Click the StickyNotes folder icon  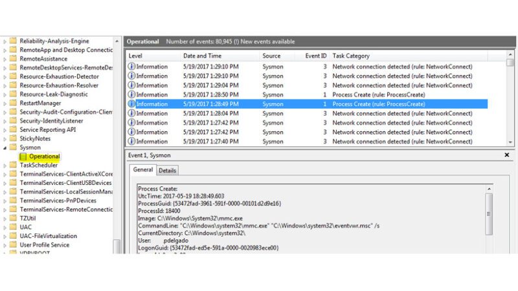coord(13,138)
